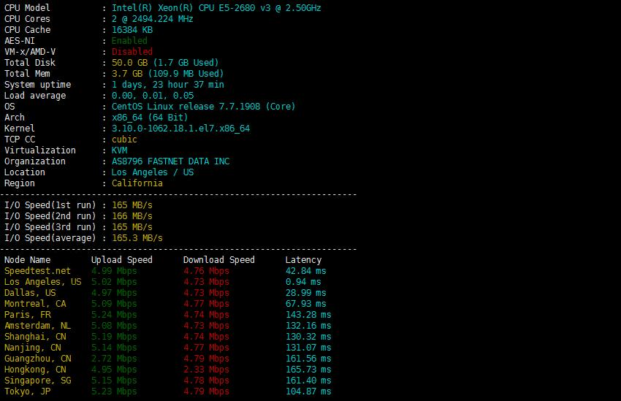Click the "Upload Speed" column header

pos(121,260)
